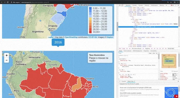Open the DevTools more tabs chevron
This screenshot has height=98, width=180.
[166, 5]
